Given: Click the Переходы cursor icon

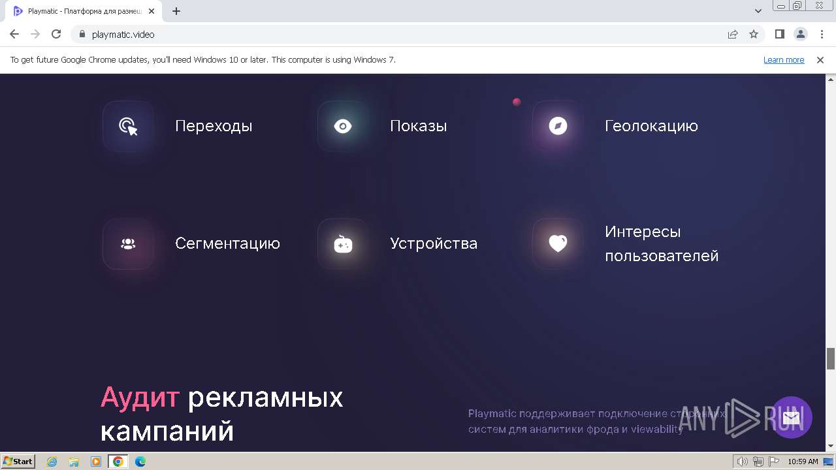Looking at the screenshot, I should (x=129, y=126).
